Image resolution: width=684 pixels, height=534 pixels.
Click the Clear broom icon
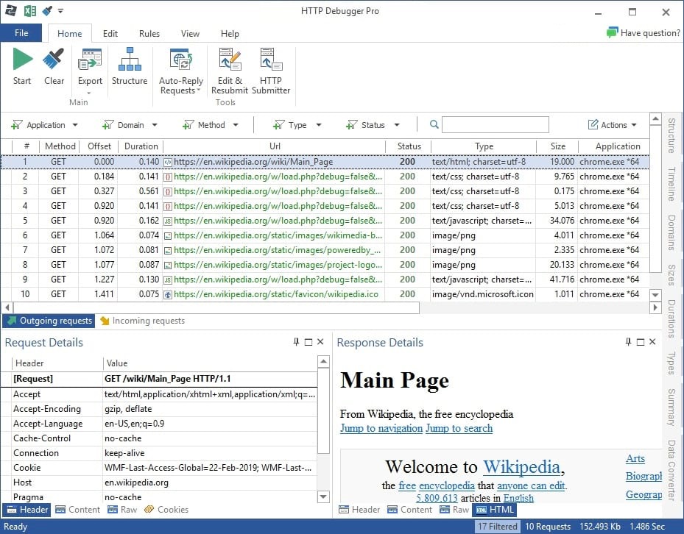(54, 60)
